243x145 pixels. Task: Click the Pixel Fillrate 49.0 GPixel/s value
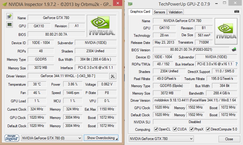tap(167, 79)
